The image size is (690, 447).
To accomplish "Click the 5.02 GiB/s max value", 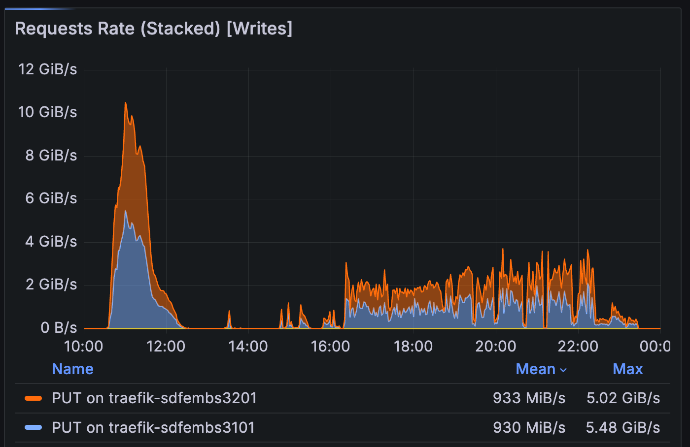I will point(623,398).
